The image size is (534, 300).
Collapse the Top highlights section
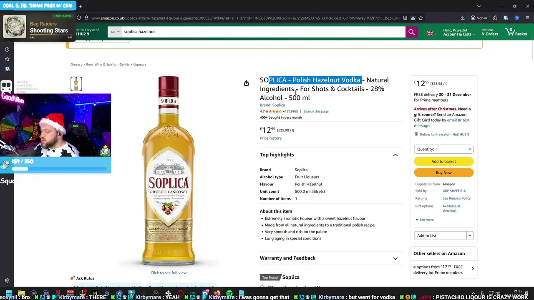pyautogui.click(x=395, y=155)
